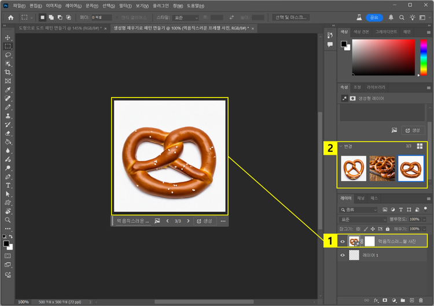Hide the 레이어 1 layer visibility
Viewport: 434px width, 306px height.
[343, 255]
